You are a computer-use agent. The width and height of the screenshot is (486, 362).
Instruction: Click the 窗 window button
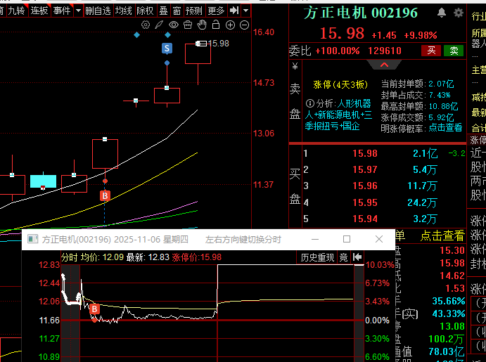pyautogui.click(x=177, y=11)
